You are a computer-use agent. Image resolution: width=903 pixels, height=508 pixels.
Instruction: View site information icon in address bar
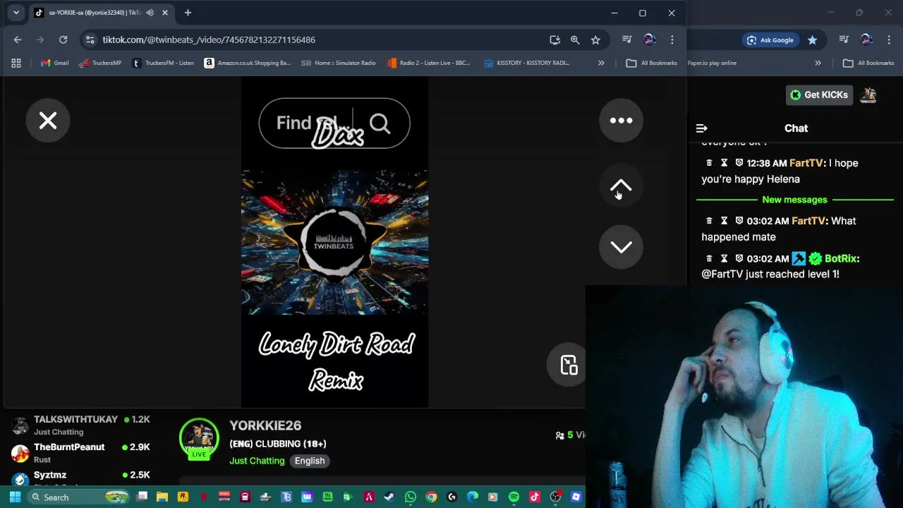click(x=90, y=40)
